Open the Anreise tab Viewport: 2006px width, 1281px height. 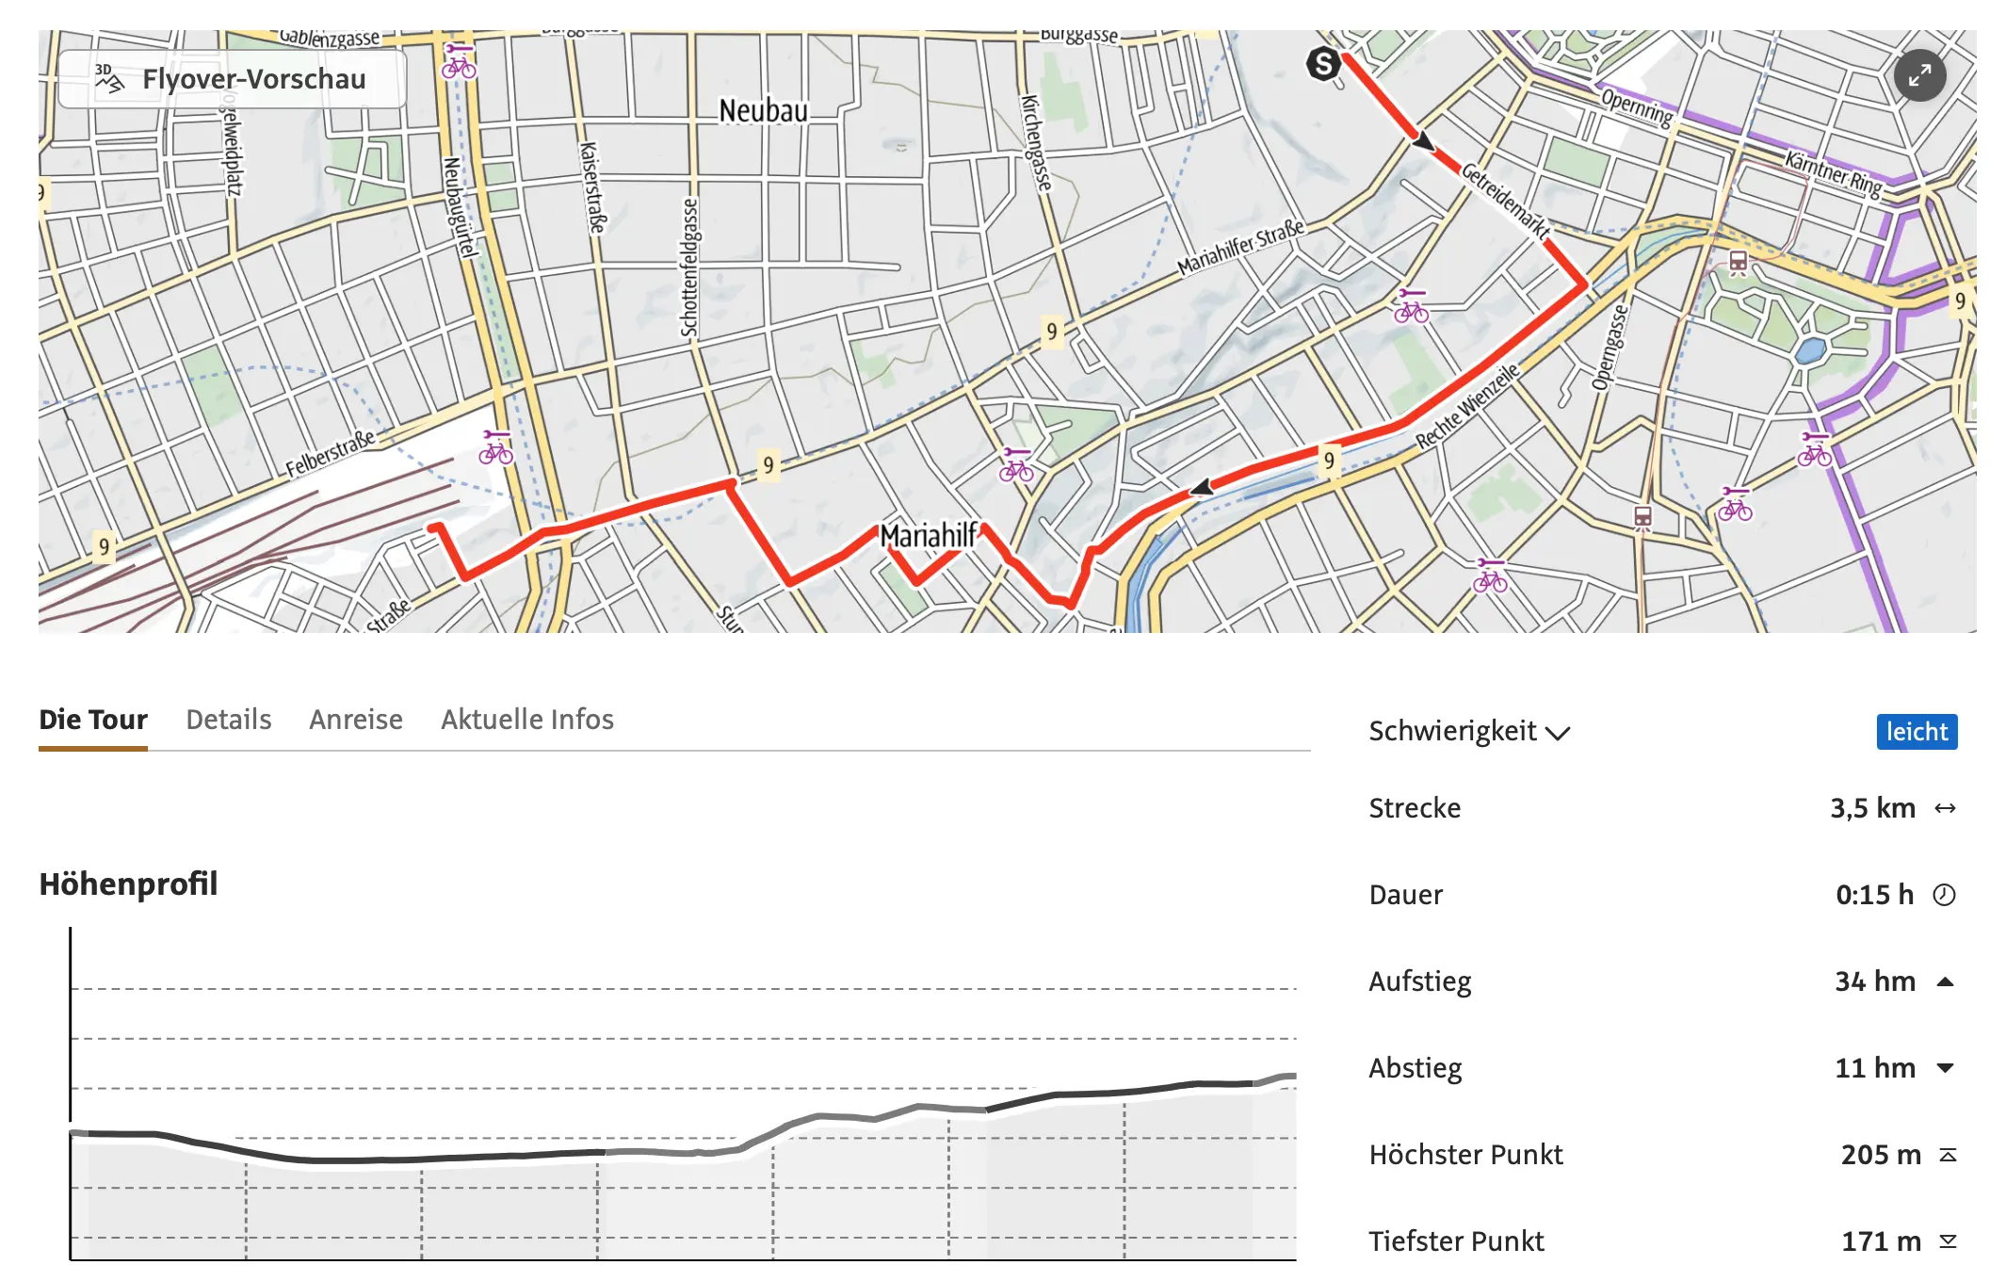coord(355,720)
